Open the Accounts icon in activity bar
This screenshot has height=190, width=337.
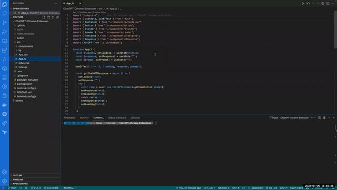coord(4,172)
